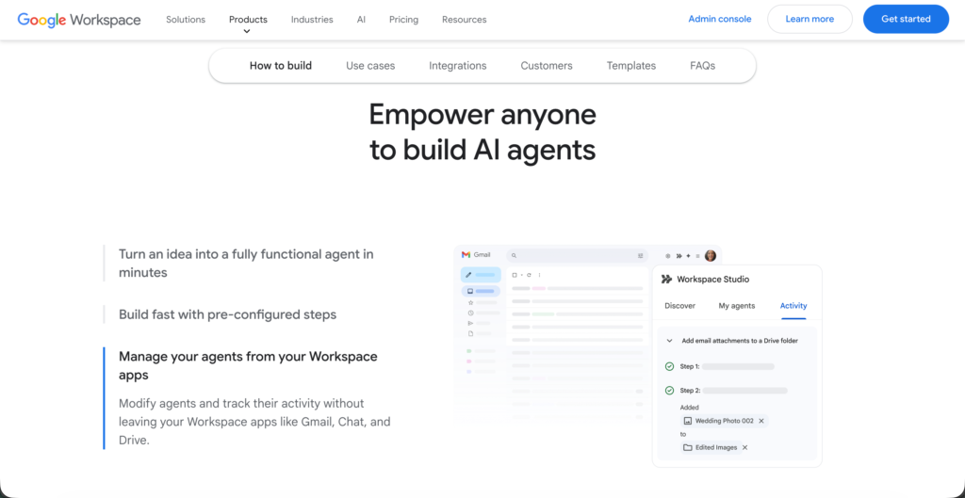The image size is (965, 498).
Task: Click the Gmail logo in the illustration
Action: pos(466,254)
